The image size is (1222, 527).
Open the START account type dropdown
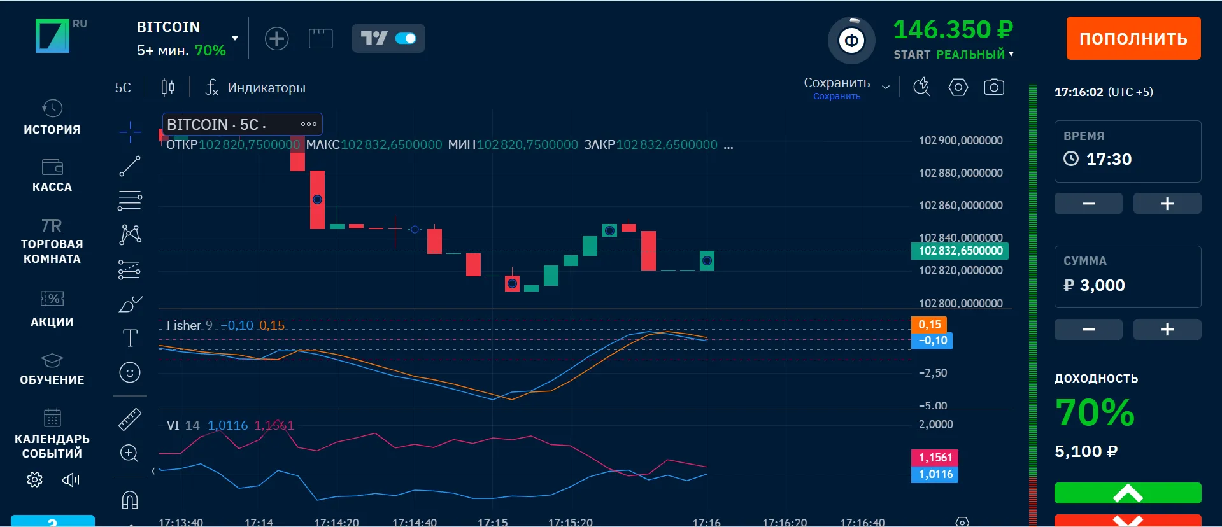(x=1011, y=54)
